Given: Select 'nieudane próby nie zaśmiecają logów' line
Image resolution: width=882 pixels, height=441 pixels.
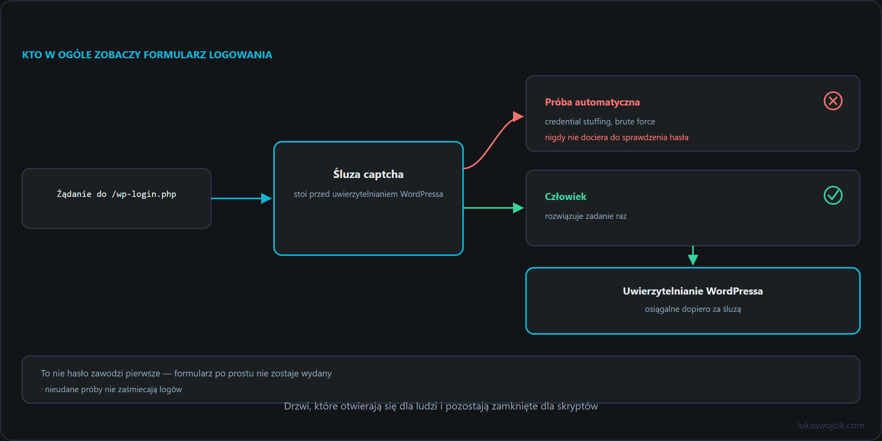Looking at the screenshot, I should pos(111,389).
